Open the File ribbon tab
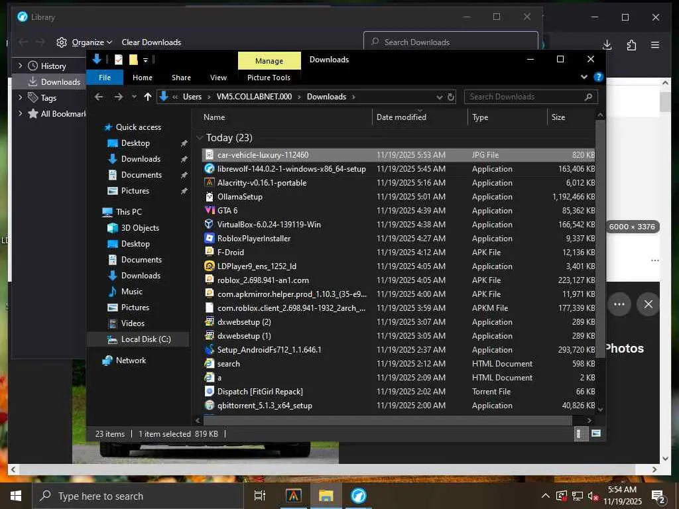The width and height of the screenshot is (679, 509). (x=105, y=78)
